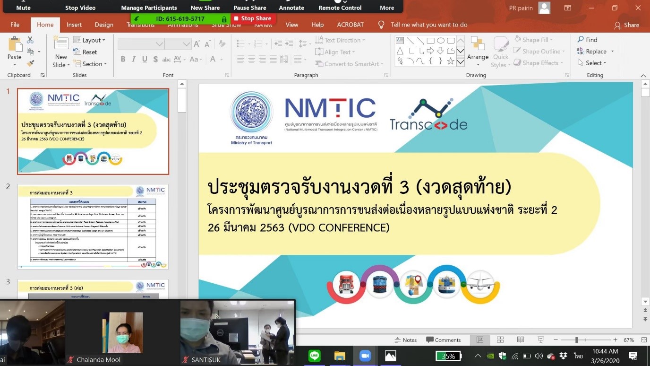Screen dimensions: 650x366
Task: Open the File tab
Action: tap(15, 25)
